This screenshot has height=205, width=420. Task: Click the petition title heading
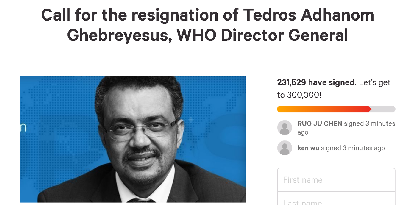click(x=208, y=25)
